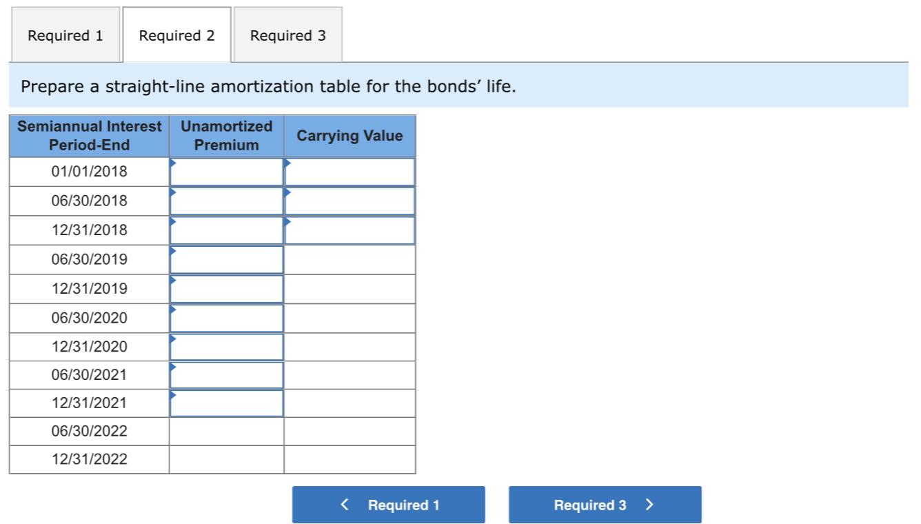The height and width of the screenshot is (524, 921).
Task: Click the Unamortized Premium field for 06/30/2021
Action: pyautogui.click(x=226, y=375)
